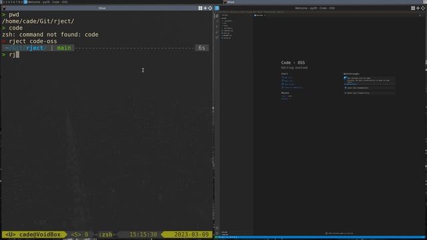This screenshot has width=427, height=240.
Task: Click the plus icon in tmux window titlebar
Action: (x=205, y=8)
